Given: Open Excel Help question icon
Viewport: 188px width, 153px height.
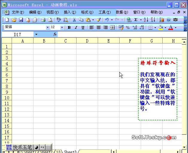Looking at the screenshot, I should [x=169, y=20].
